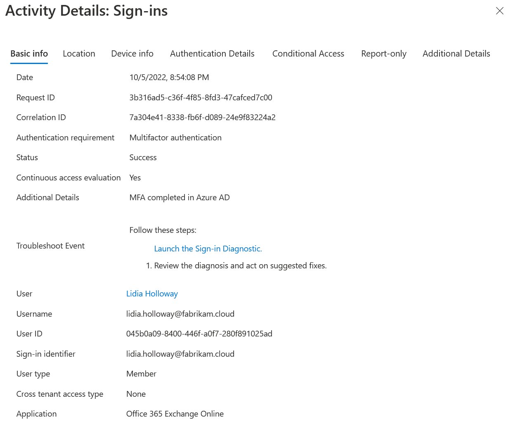
Task: Click the Success status value
Action: 143,157
